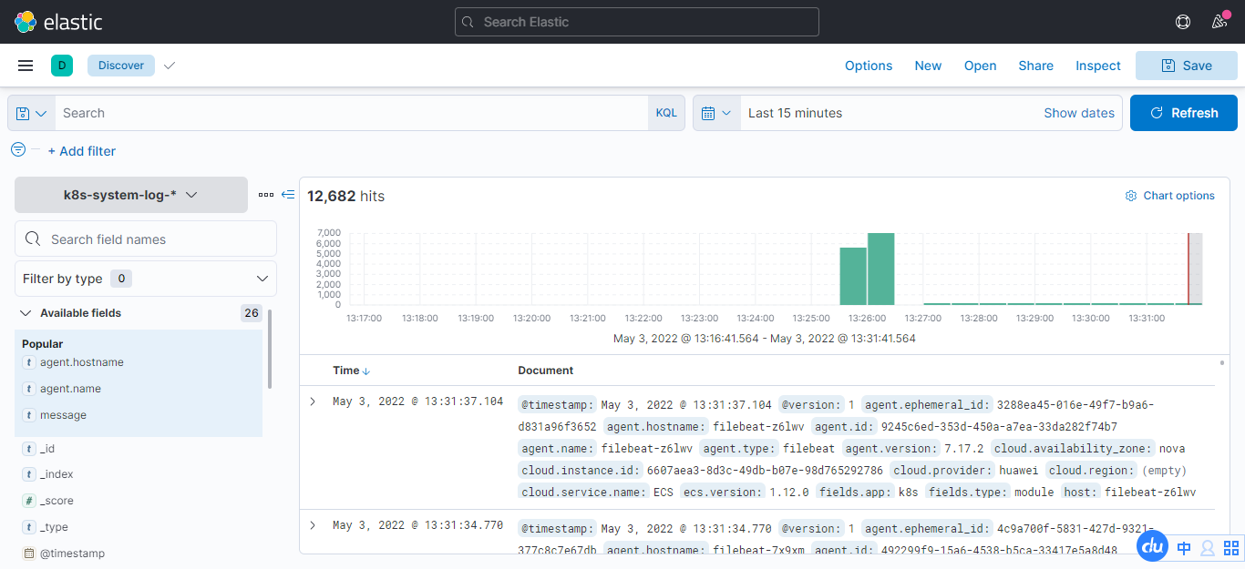
Task: Toggle the hamburger navigation menu
Action: pyautogui.click(x=26, y=66)
